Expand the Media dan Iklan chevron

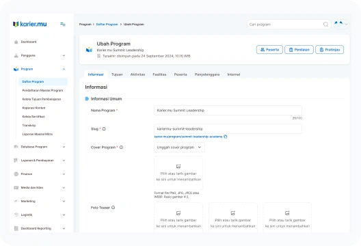coord(64,187)
